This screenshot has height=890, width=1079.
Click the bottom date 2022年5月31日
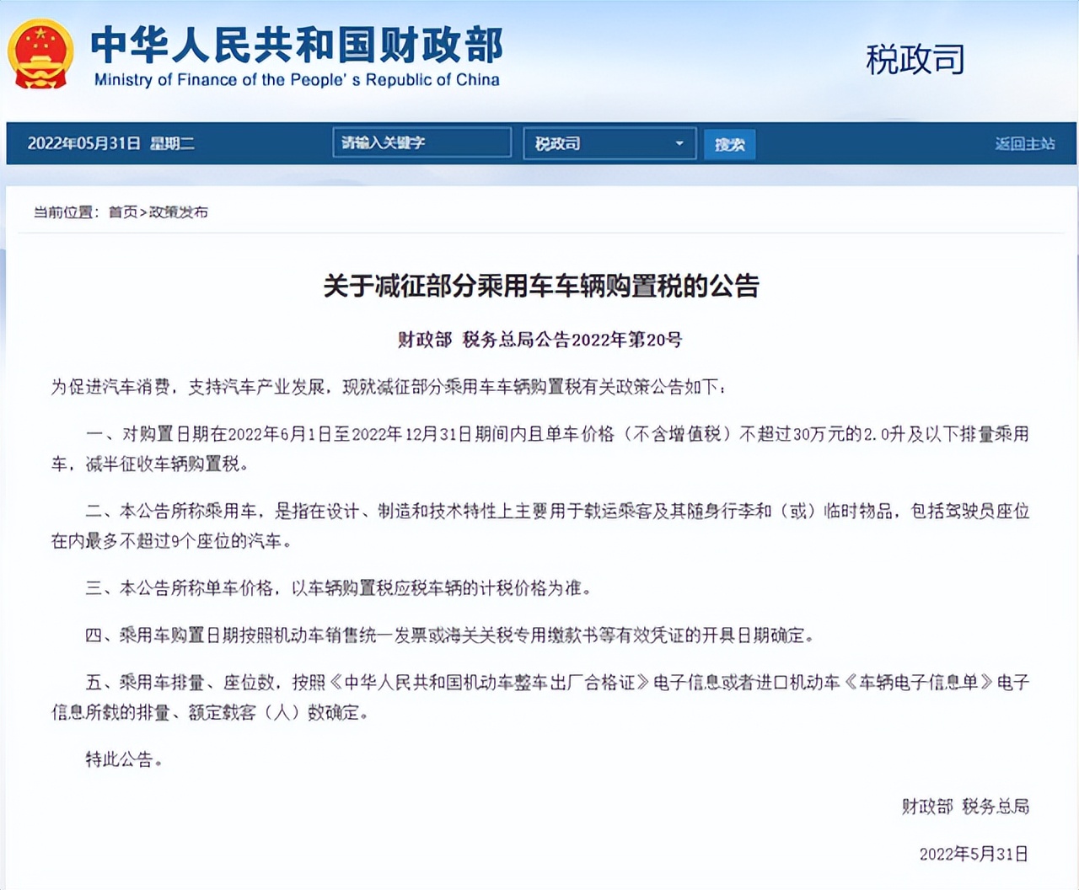coord(974,854)
